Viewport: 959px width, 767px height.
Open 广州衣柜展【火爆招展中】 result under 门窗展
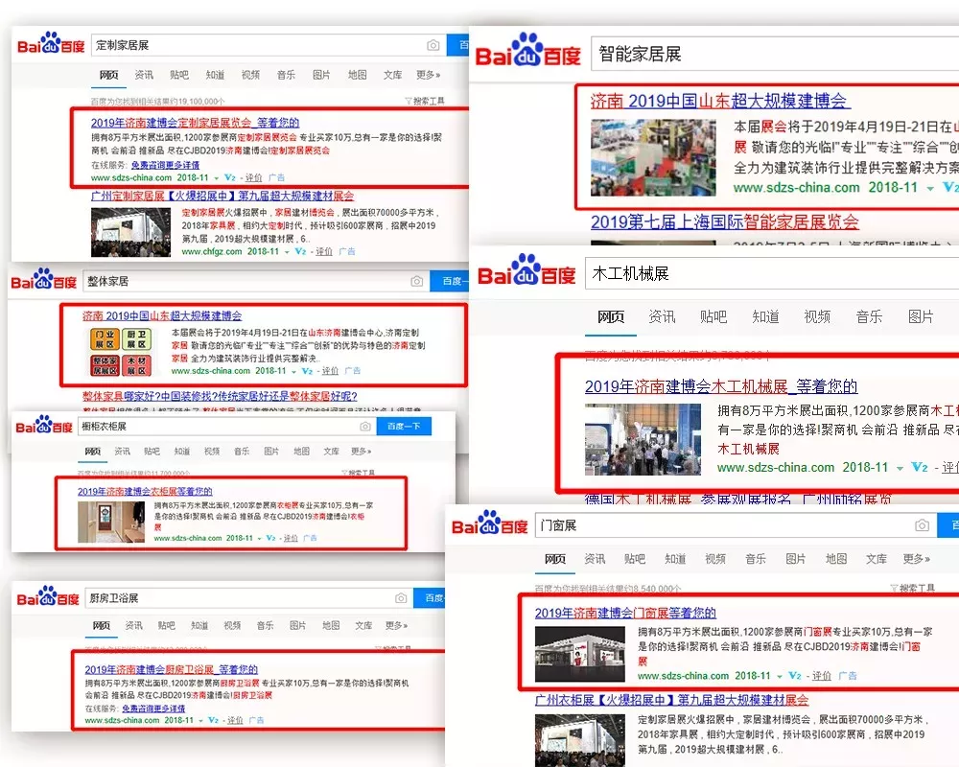[x=671, y=700]
